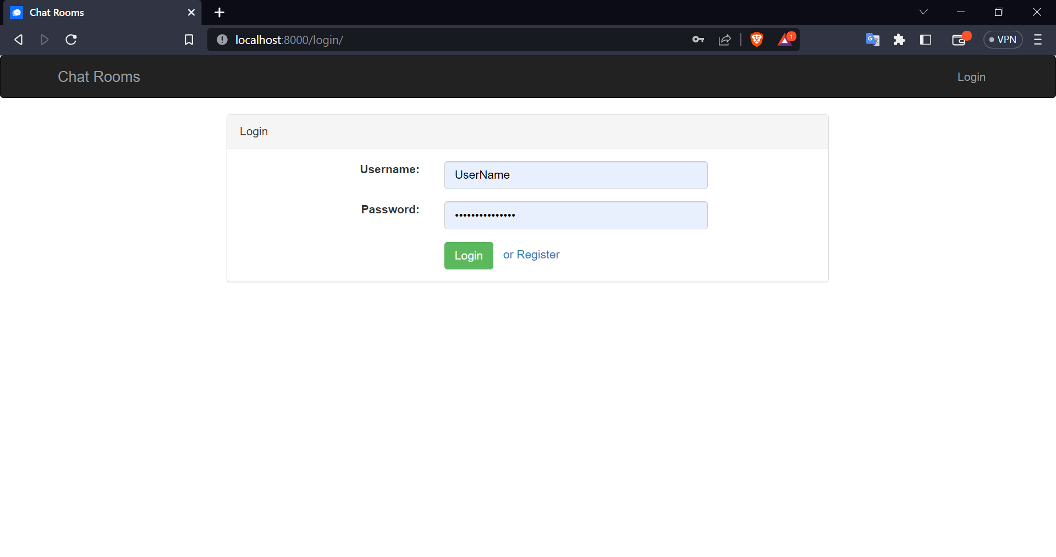Open the Login navigation link

pos(971,76)
